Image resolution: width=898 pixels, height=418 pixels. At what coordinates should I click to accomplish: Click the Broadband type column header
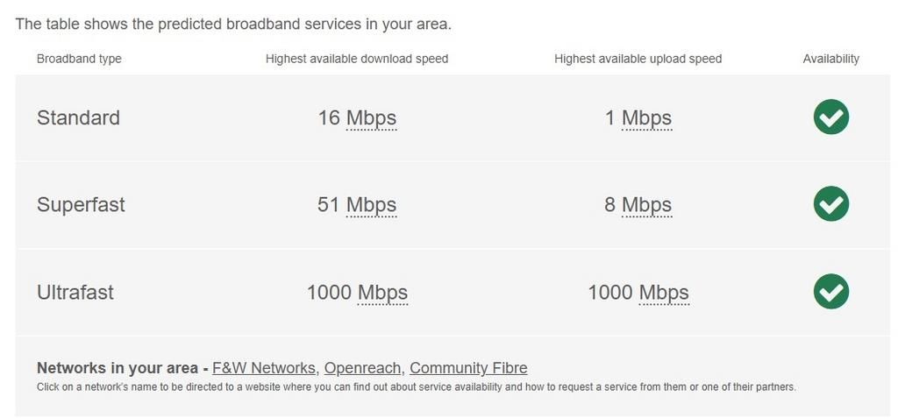tap(79, 59)
